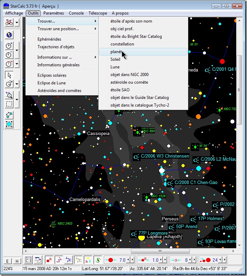Click the rotate view circular arrow icon
Viewport: 247px width, 276px height.
[x=9, y=84]
